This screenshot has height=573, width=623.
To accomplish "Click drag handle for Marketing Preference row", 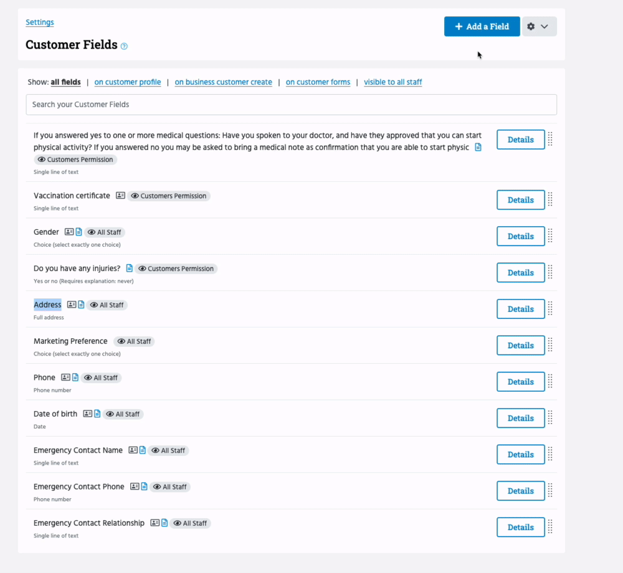I will tap(550, 345).
